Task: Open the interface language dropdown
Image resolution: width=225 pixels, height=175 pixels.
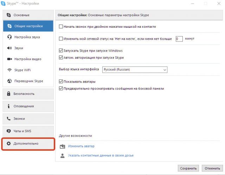Action: click(x=135, y=70)
